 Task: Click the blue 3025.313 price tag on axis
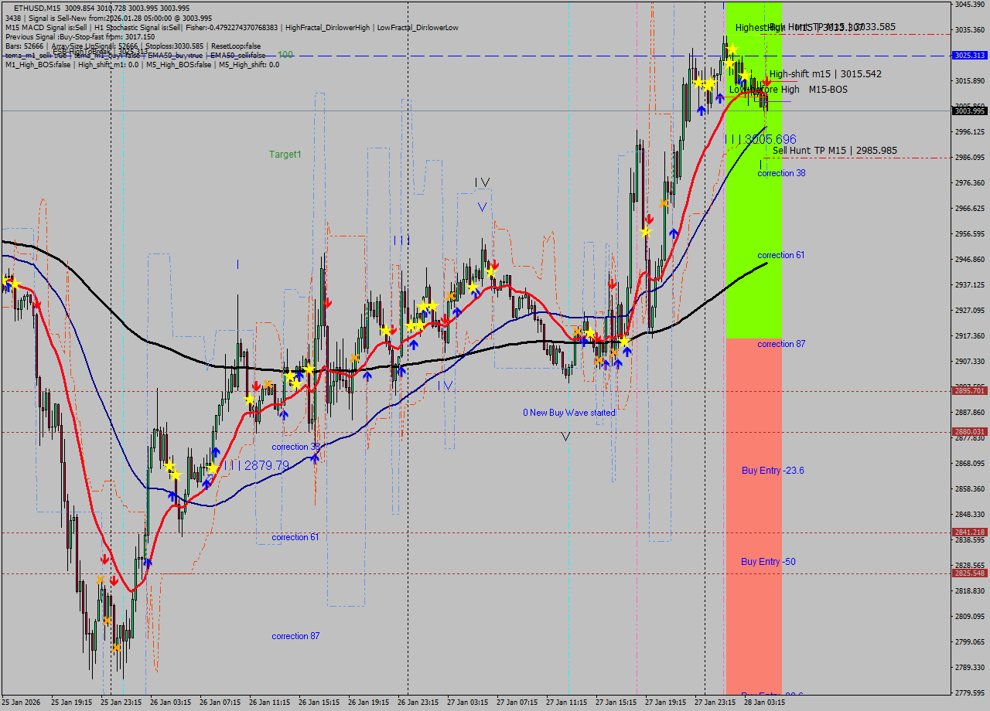pos(968,56)
